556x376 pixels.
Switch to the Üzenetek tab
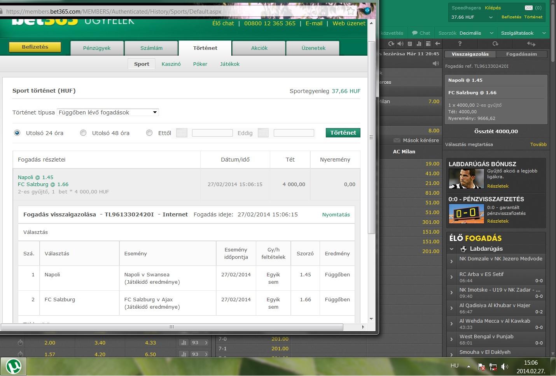click(313, 48)
